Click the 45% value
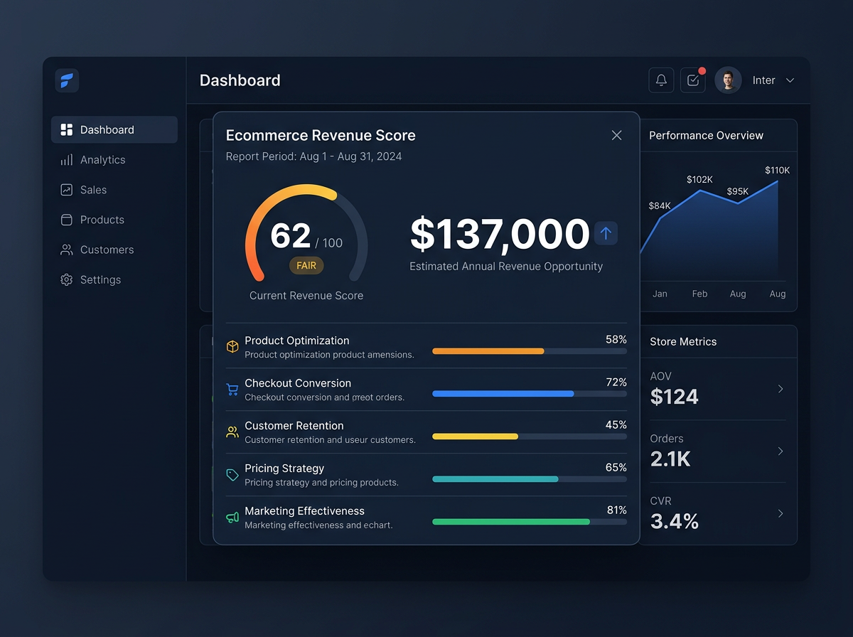 [616, 425]
